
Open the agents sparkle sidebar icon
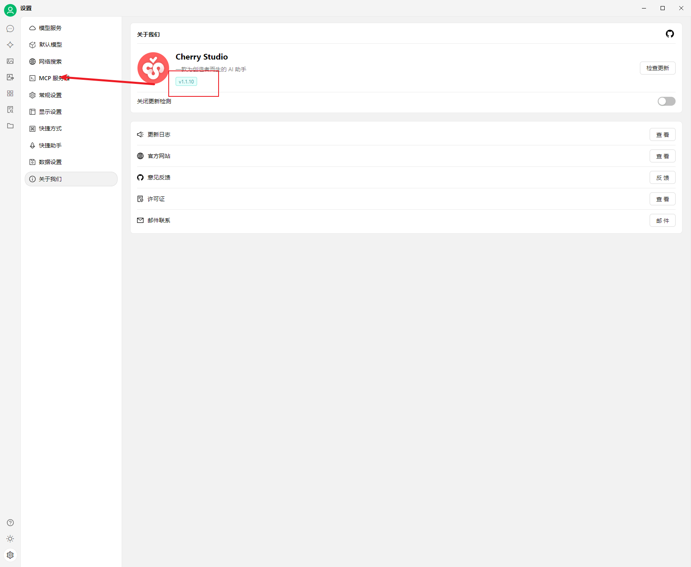point(10,45)
